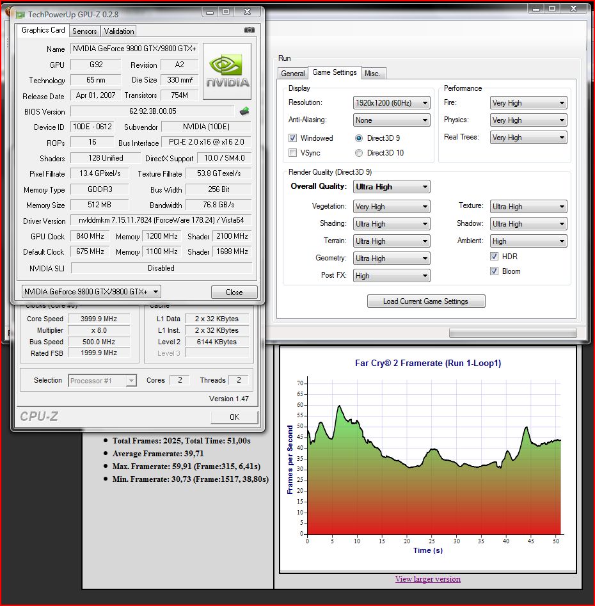Click the Bandwidth 76.8 GB/s field
The height and width of the screenshot is (606, 595).
point(219,205)
